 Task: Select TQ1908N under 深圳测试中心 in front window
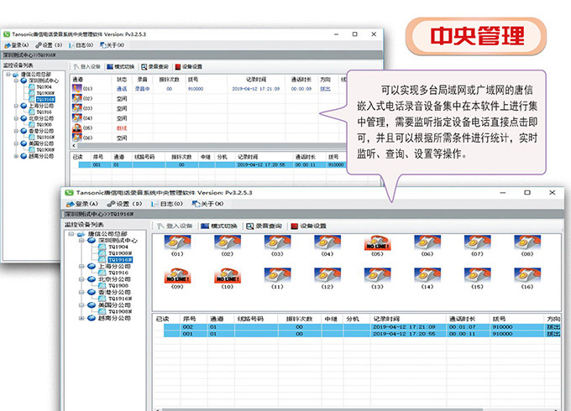coord(120,253)
